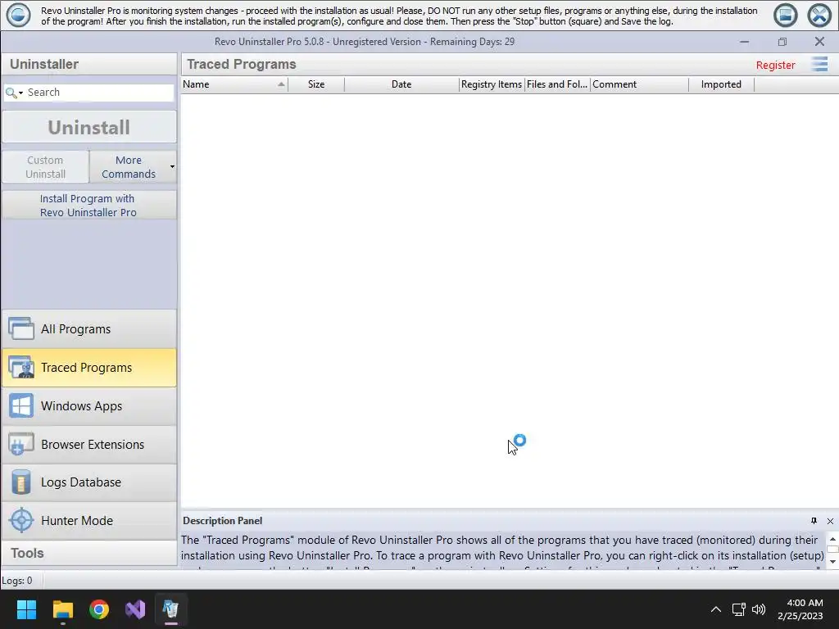This screenshot has width=839, height=629.
Task: Click the Revo Uninstaller taskbar icon
Action: [171, 609]
